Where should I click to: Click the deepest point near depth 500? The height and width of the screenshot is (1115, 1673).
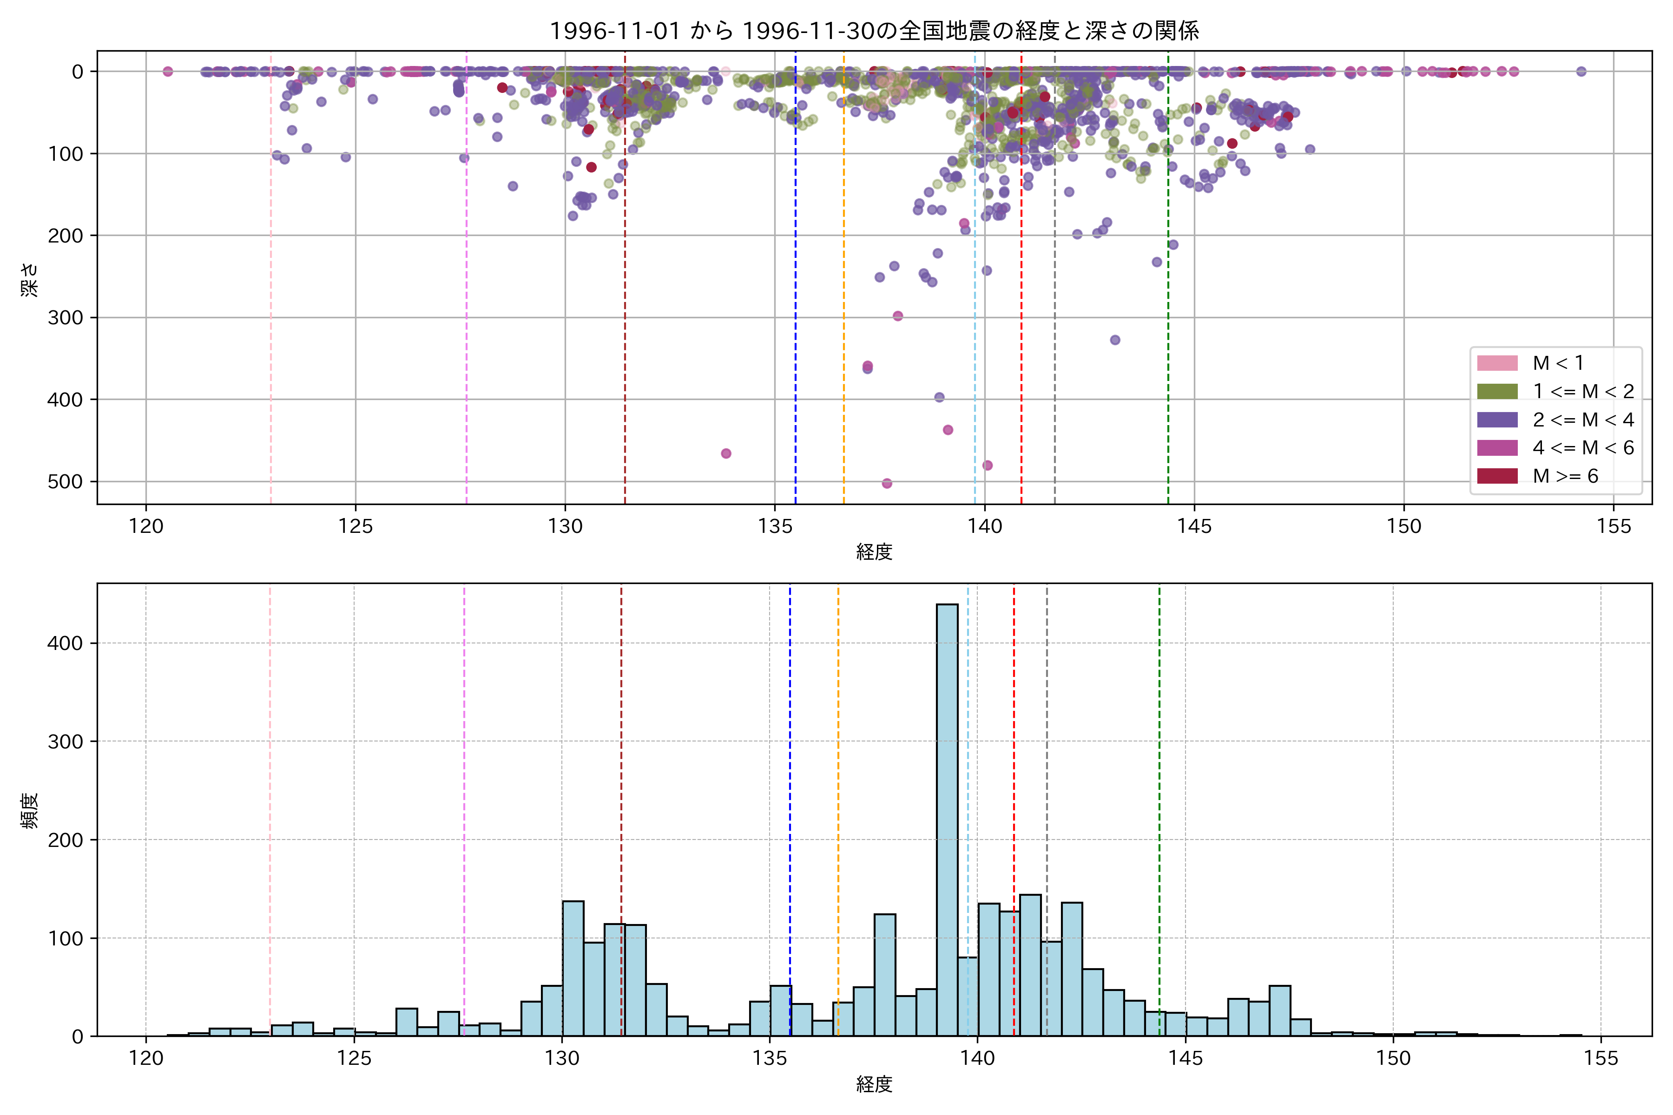pyautogui.click(x=886, y=484)
